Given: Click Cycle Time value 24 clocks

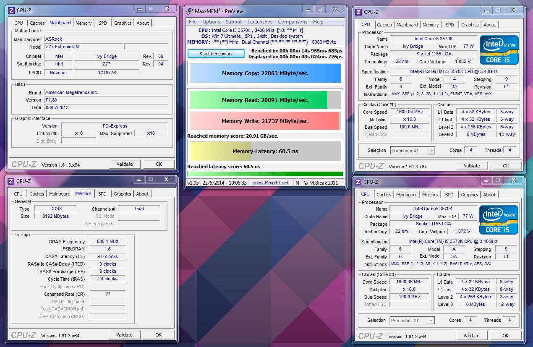Looking at the screenshot, I should click(x=107, y=279).
